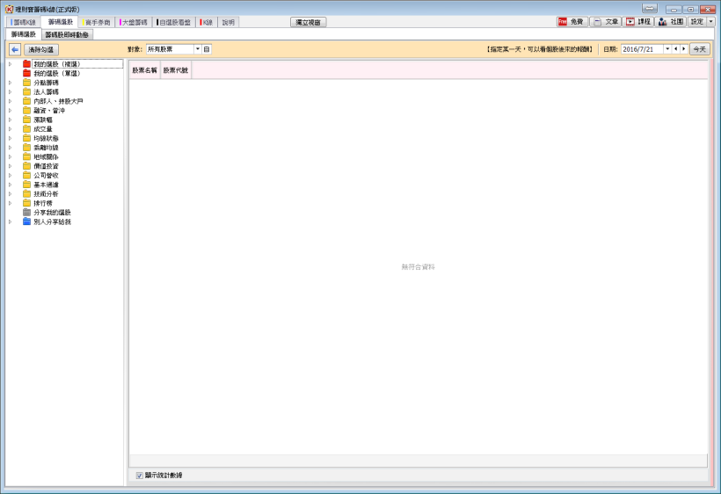Screen dimensions: 721x494
Task: Toggle the 顯示統計數據 checkbox
Action: pyautogui.click(x=139, y=476)
